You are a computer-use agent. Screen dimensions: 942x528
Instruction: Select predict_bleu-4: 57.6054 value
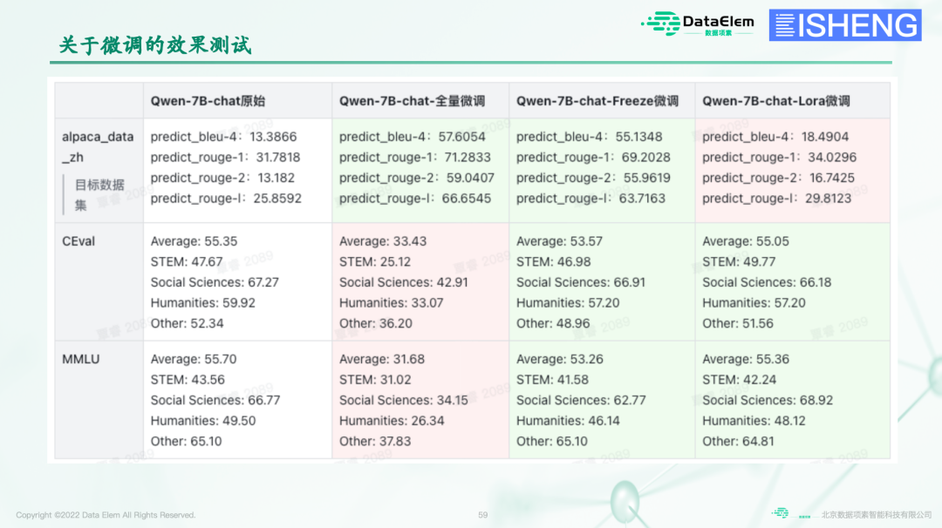pyautogui.click(x=412, y=137)
